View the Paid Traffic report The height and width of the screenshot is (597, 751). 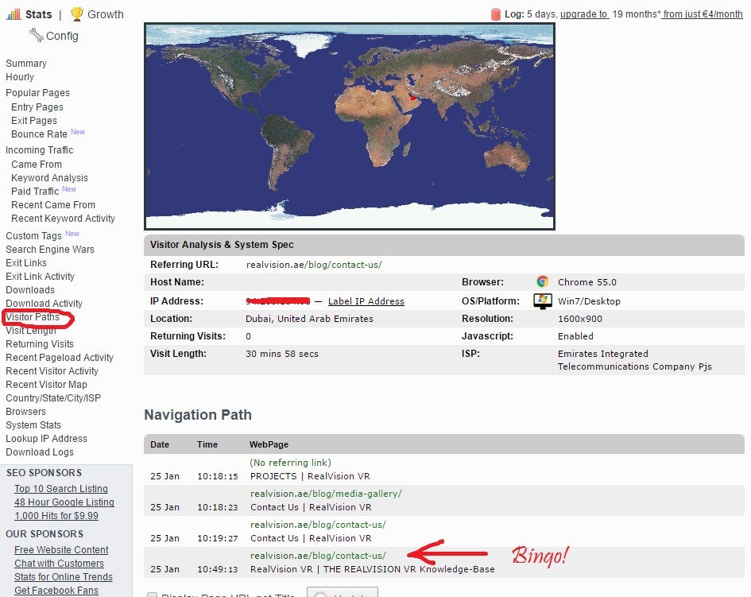point(35,191)
